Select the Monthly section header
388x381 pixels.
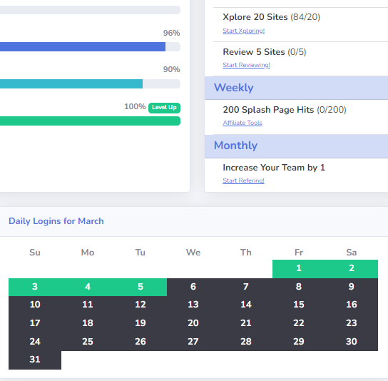pyautogui.click(x=296, y=146)
